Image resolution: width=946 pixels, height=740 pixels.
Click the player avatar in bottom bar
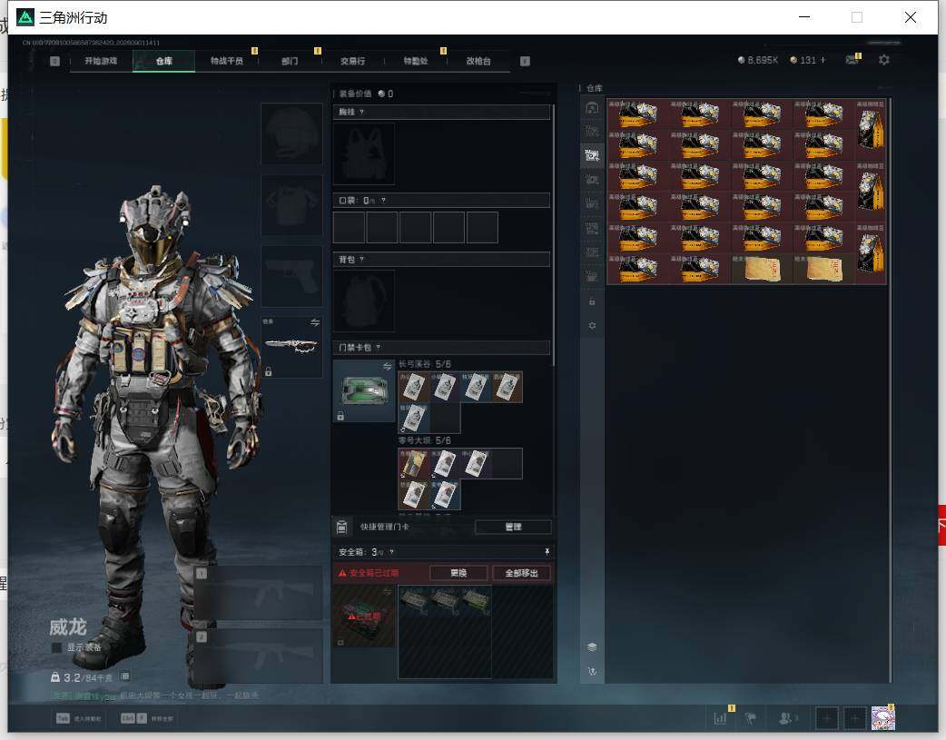882,718
